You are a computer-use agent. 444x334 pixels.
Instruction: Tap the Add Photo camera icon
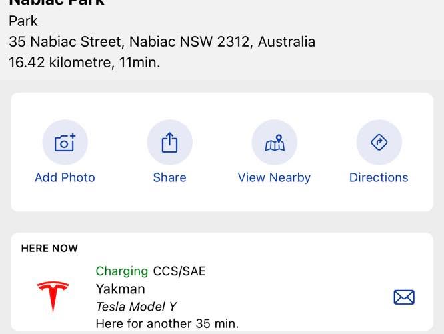[x=65, y=142]
